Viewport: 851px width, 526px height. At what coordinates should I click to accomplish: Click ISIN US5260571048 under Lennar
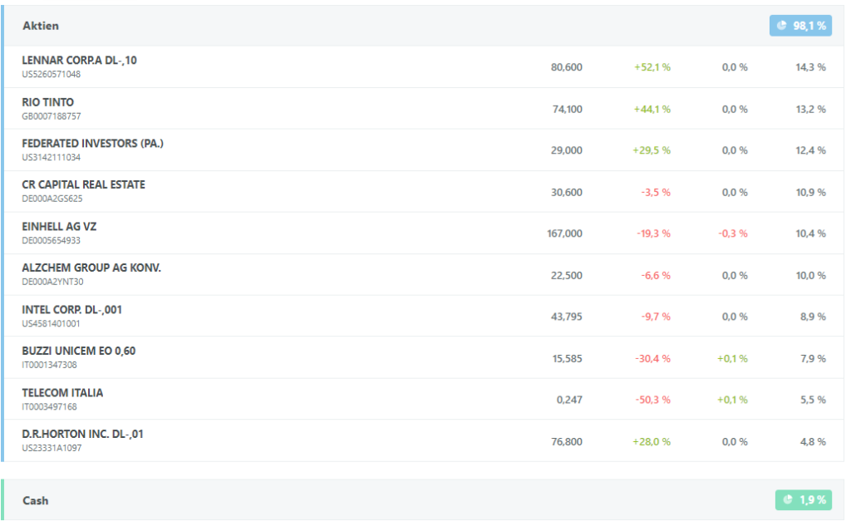pos(51,74)
